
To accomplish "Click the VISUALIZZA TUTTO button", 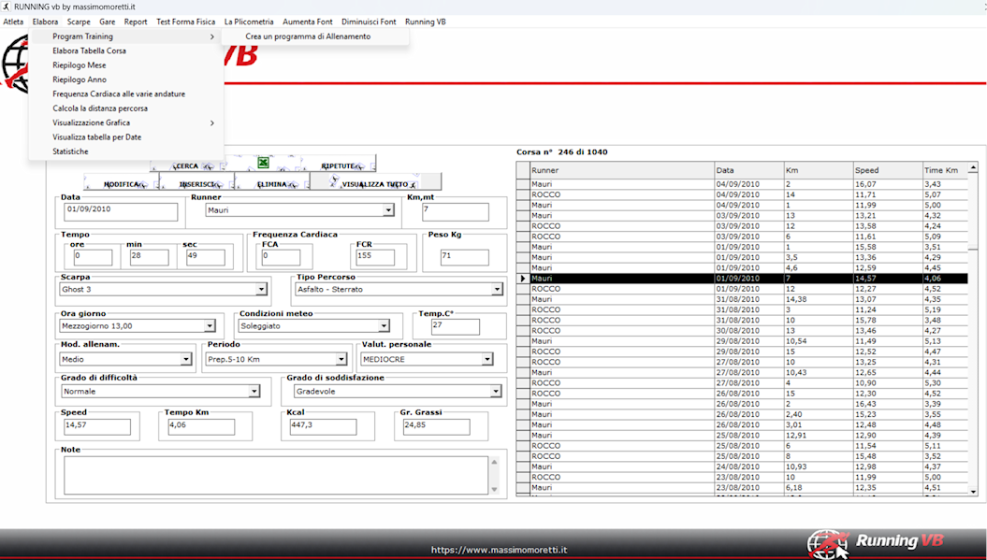I will (376, 182).
